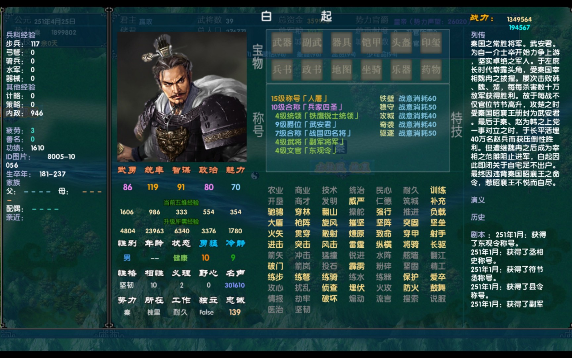The width and height of the screenshot is (572, 358).
Task: Click the 政治 stat header
Action: coord(209,170)
